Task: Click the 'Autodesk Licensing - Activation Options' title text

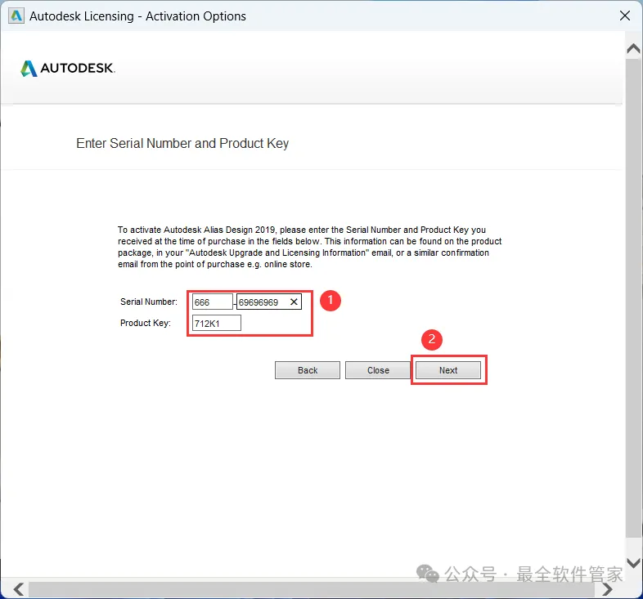Action: [x=137, y=16]
